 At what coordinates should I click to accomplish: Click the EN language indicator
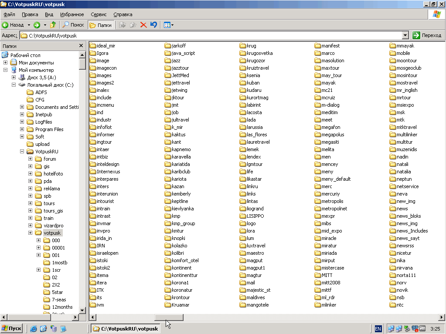tap(378, 329)
